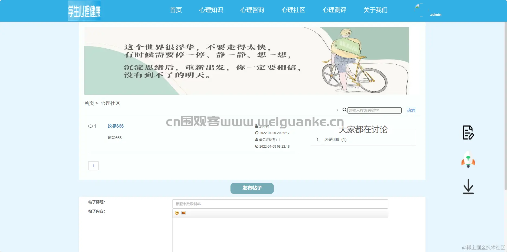
Task: Click the 大家都在讨论 heading
Action: 363,130
